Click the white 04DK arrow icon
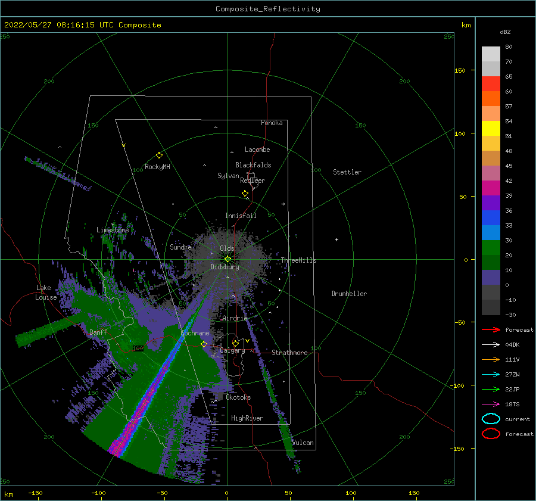The height and width of the screenshot is (501, 536). 491,345
